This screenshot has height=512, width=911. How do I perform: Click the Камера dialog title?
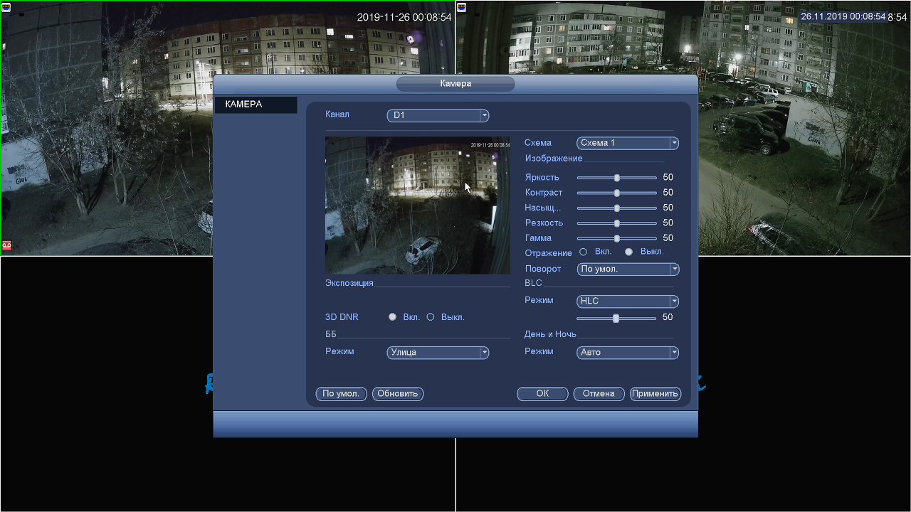[455, 84]
